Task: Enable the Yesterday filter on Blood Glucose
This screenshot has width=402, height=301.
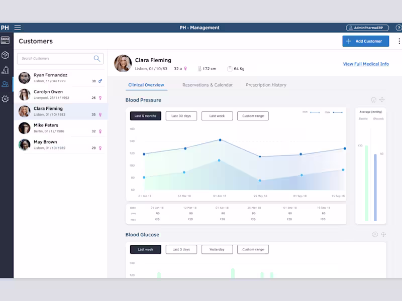Action: 217,249
